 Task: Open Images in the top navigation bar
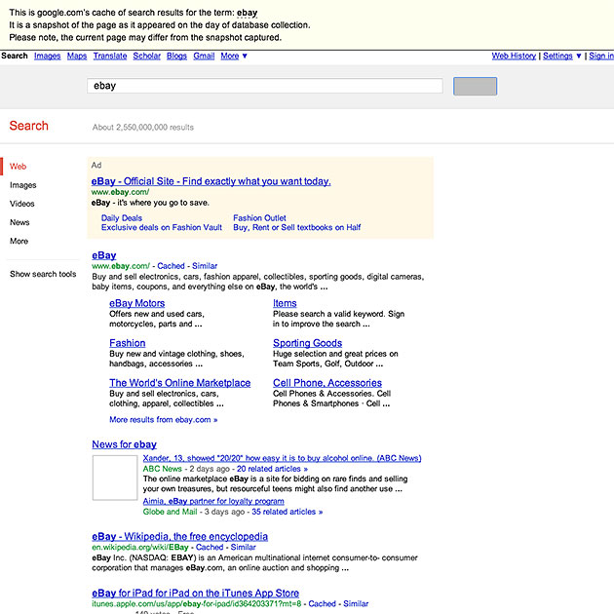pos(48,56)
